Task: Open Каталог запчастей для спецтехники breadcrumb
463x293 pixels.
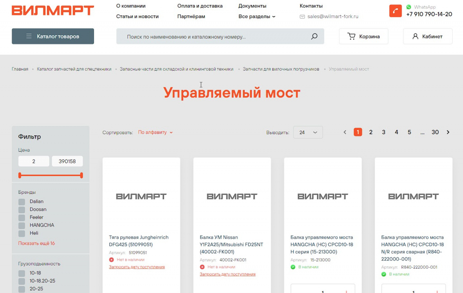Action: [x=74, y=69]
